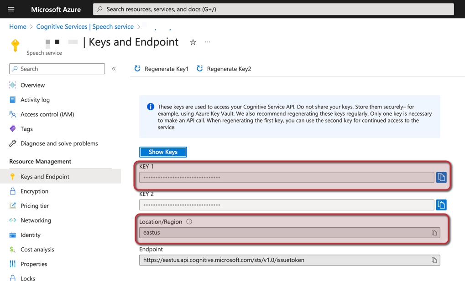This screenshot has height=281, width=465.
Task: Open Cognitive Services | Speech service breadcrumb
Action: pyautogui.click(x=85, y=27)
